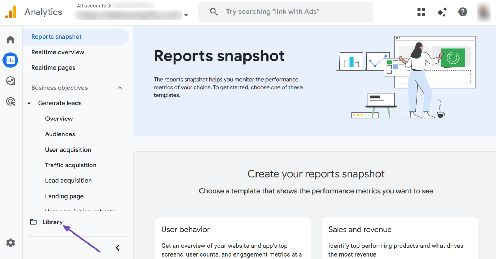
Task: Open the account property switcher dropdown
Action: point(186,16)
